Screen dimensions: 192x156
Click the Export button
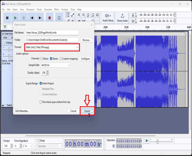click(x=87, y=111)
